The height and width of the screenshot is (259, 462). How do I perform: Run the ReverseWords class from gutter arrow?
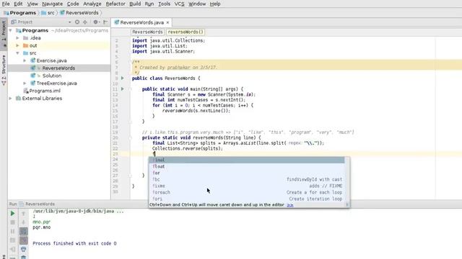pos(123,78)
